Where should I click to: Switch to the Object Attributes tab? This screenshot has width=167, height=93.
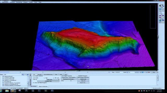click(x=43, y=86)
